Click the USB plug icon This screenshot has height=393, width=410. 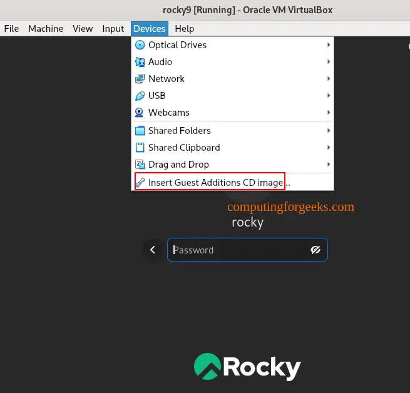[x=140, y=96]
